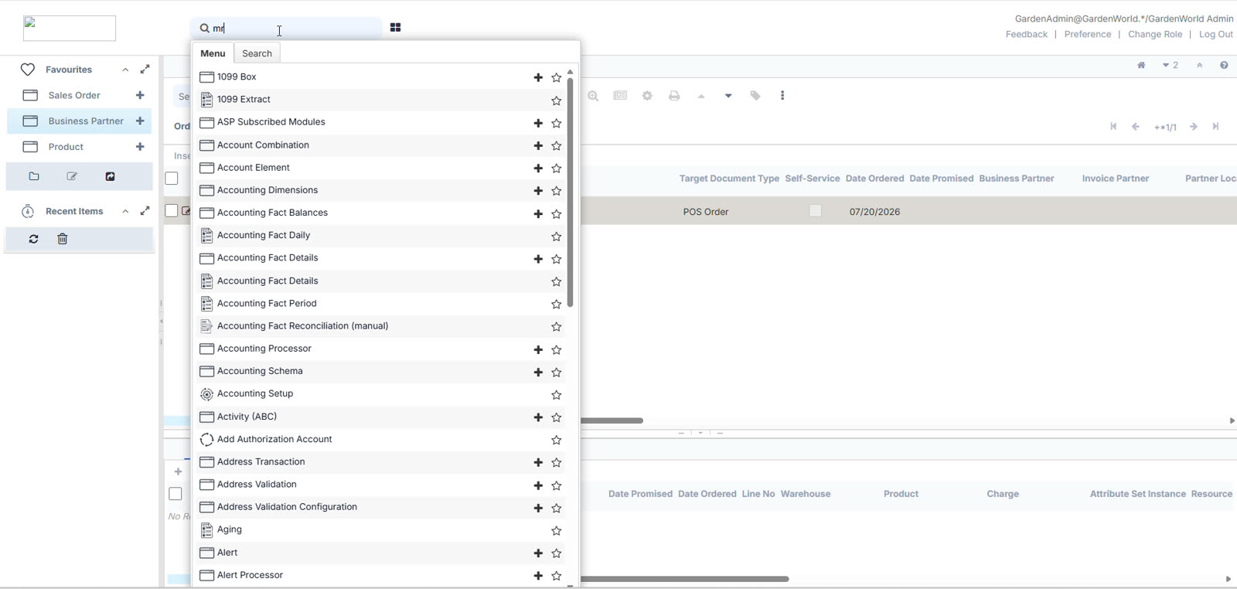This screenshot has width=1237, height=589.
Task: Open Business Partner in Favourites
Action: [x=86, y=121]
